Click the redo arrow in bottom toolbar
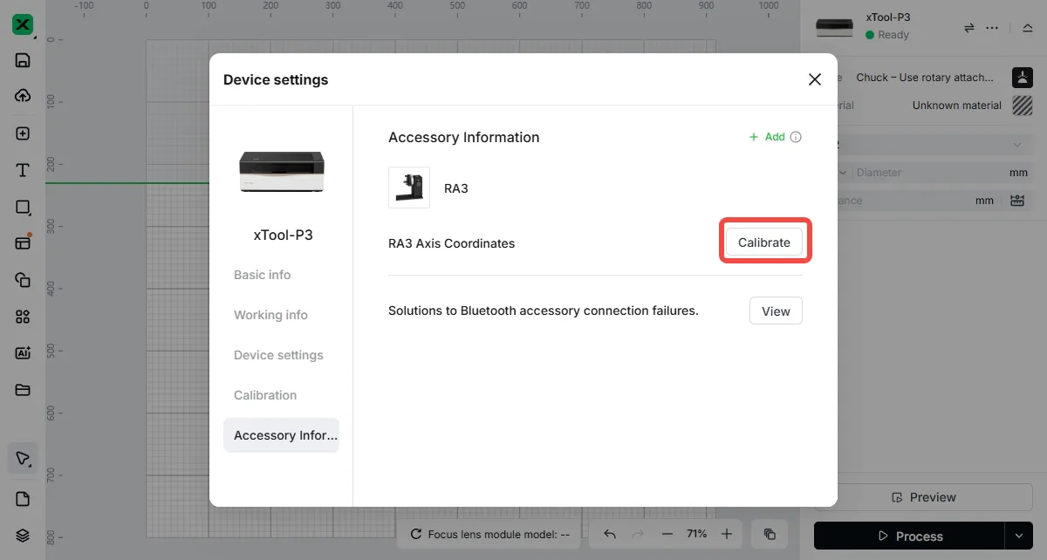Viewport: 1047px width, 560px height. (x=638, y=534)
